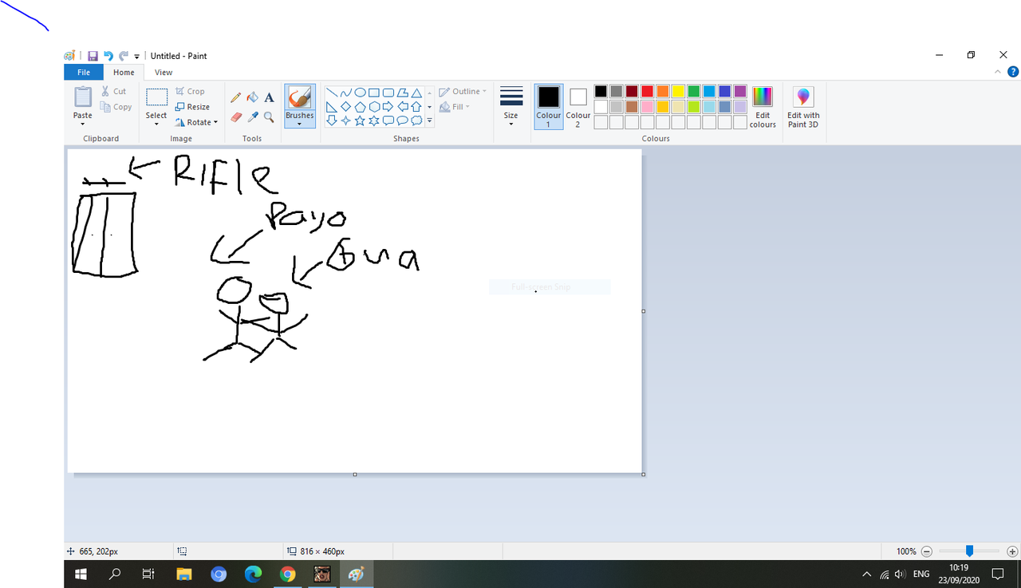This screenshot has width=1021, height=588.
Task: Click the zoom in plus button
Action: click(1012, 551)
